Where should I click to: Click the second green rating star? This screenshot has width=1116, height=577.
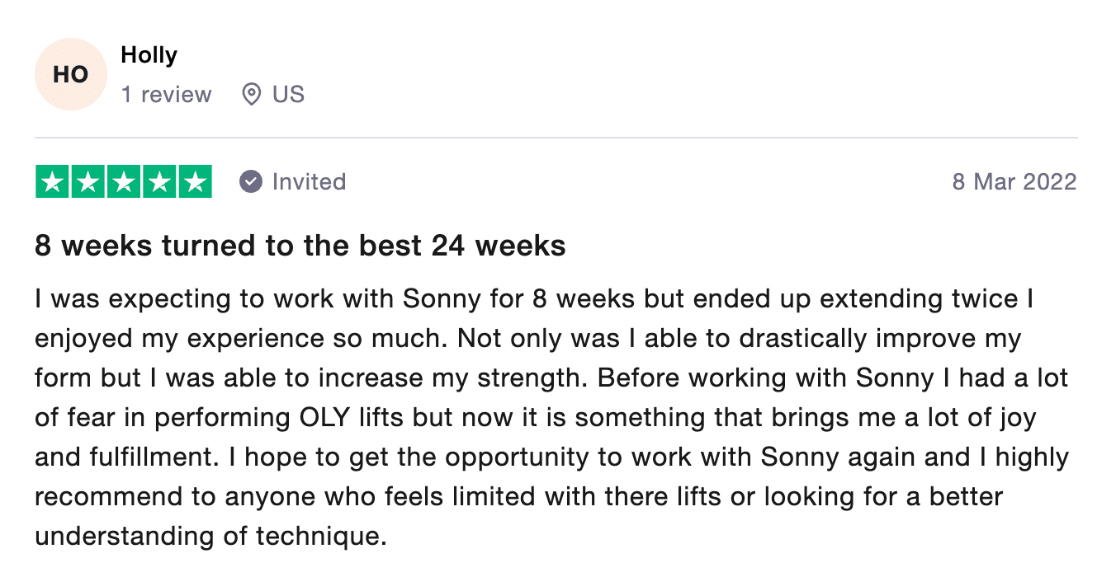pyautogui.click(x=88, y=181)
